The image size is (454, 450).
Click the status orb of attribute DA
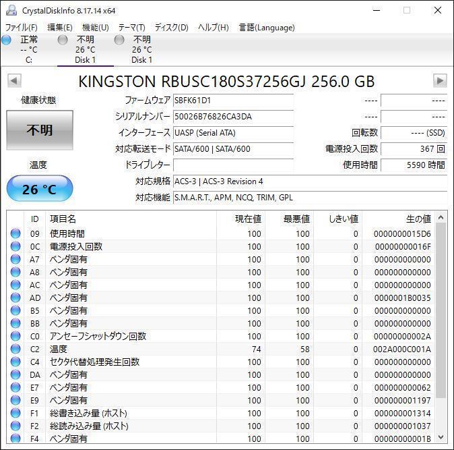click(15, 374)
